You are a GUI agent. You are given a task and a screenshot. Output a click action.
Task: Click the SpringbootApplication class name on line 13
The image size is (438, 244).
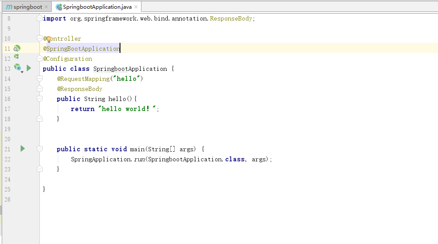[130, 69]
